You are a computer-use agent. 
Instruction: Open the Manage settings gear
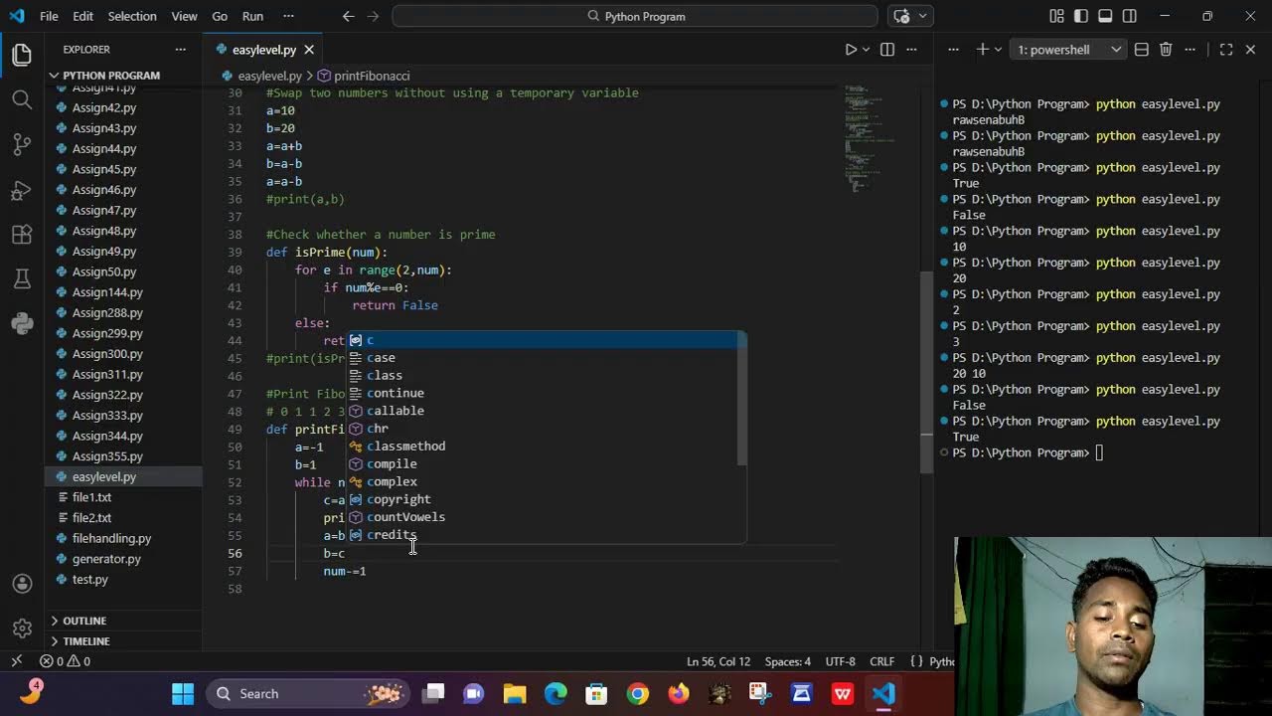tap(22, 628)
